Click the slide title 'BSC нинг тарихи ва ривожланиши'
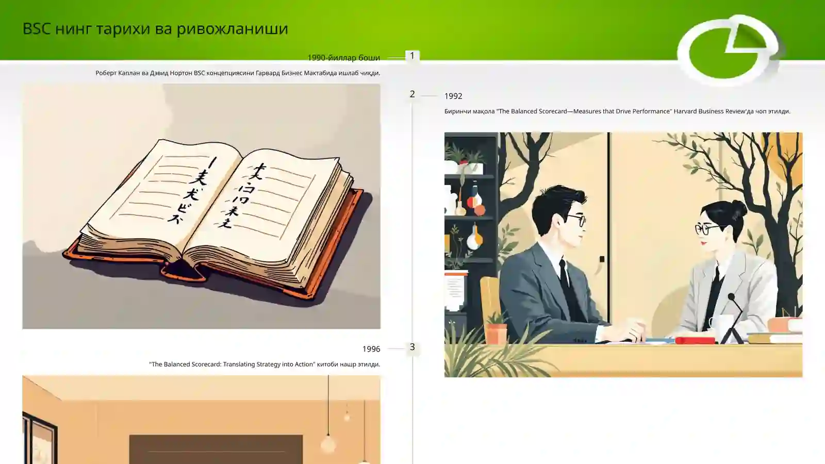Image resolution: width=825 pixels, height=464 pixels. (x=155, y=28)
